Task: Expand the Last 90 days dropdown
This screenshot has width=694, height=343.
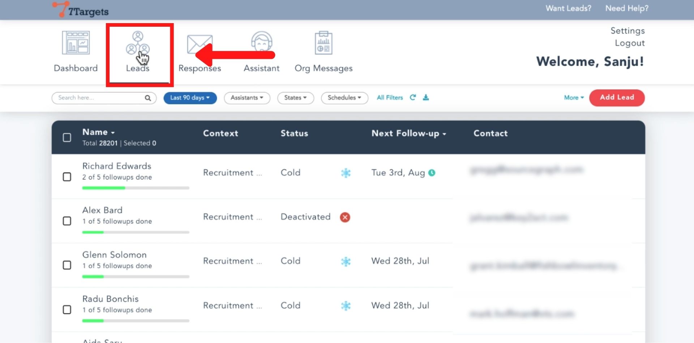Action: click(190, 98)
